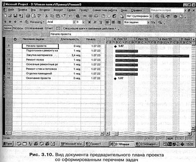Image resolution: width=196 pixels, height=162 pixels.
Task: Indent task with right arrow
Action: tap(10, 22)
